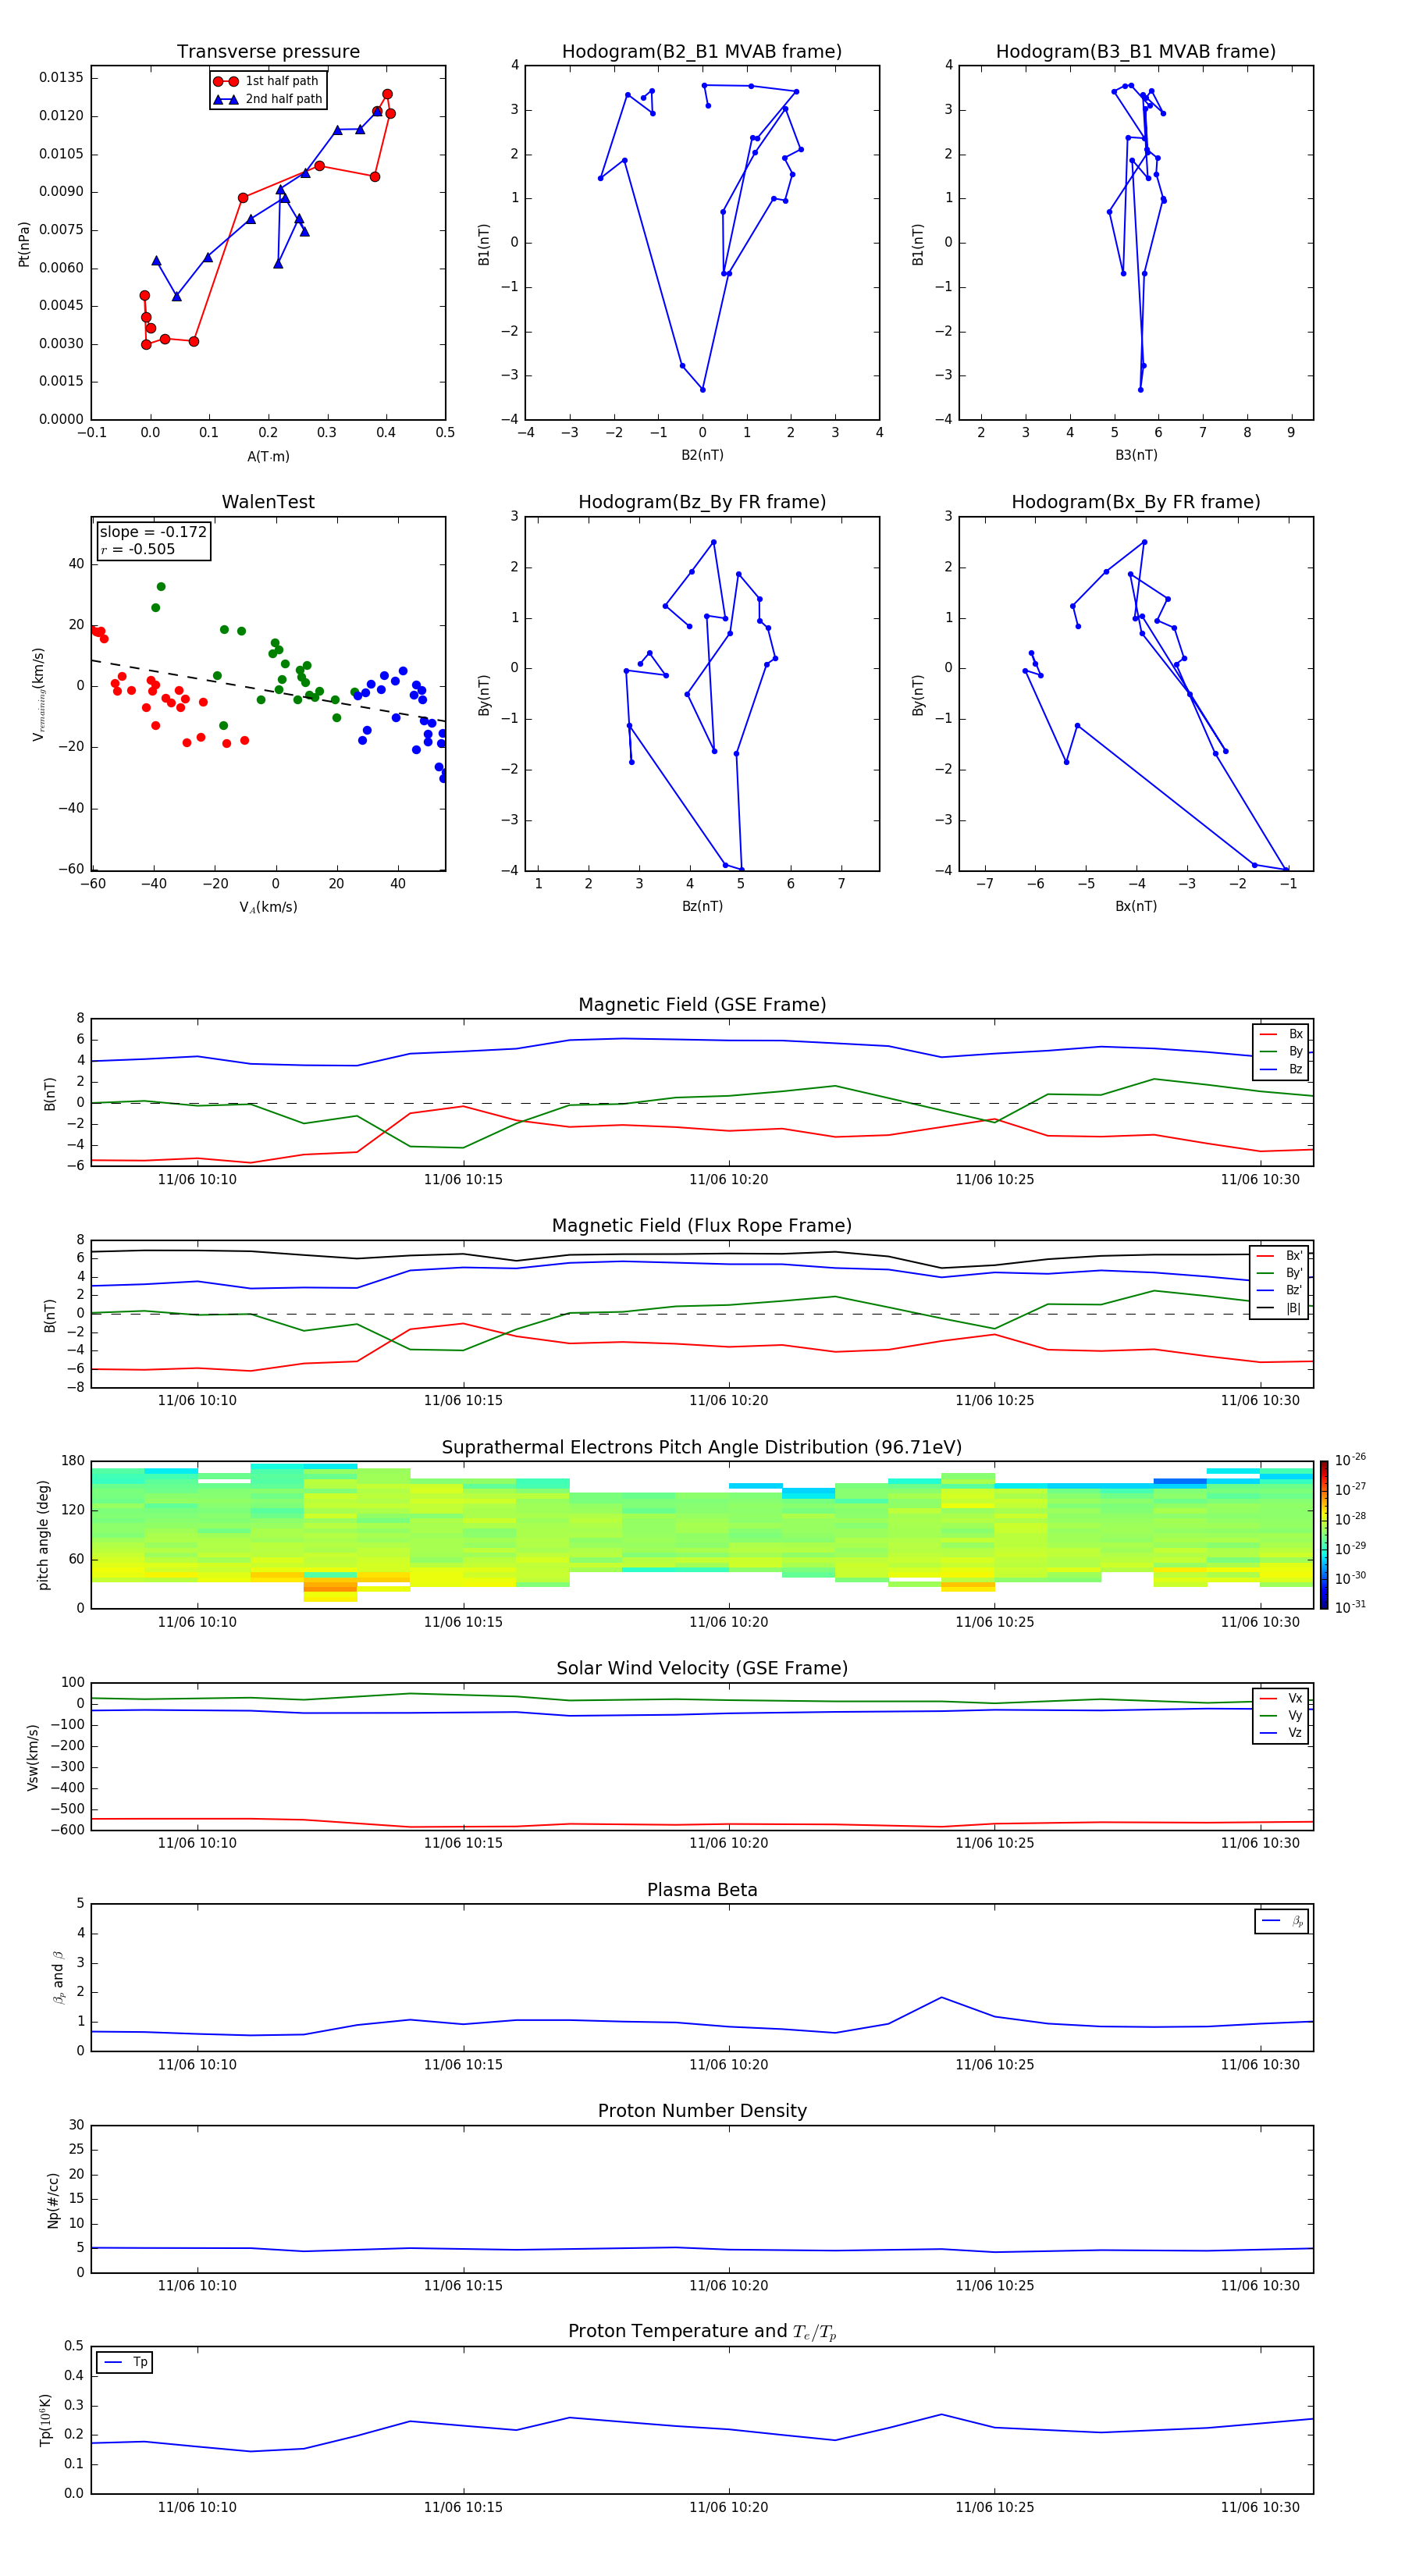Click the "Np(#/cc)" y-axis label

coord(53,2200)
